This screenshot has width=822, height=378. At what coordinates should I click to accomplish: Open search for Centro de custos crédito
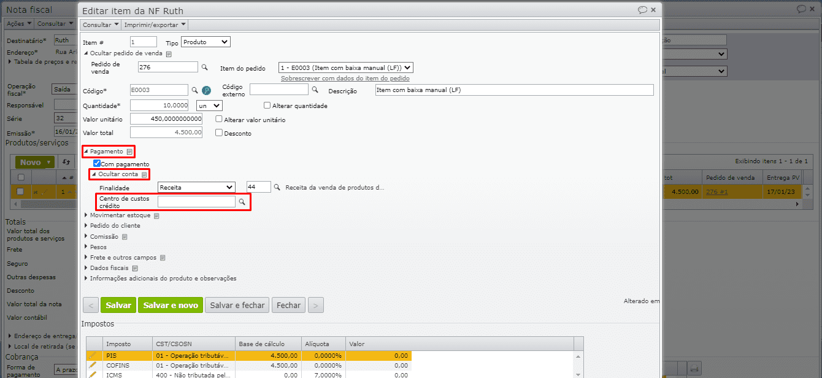coord(242,201)
